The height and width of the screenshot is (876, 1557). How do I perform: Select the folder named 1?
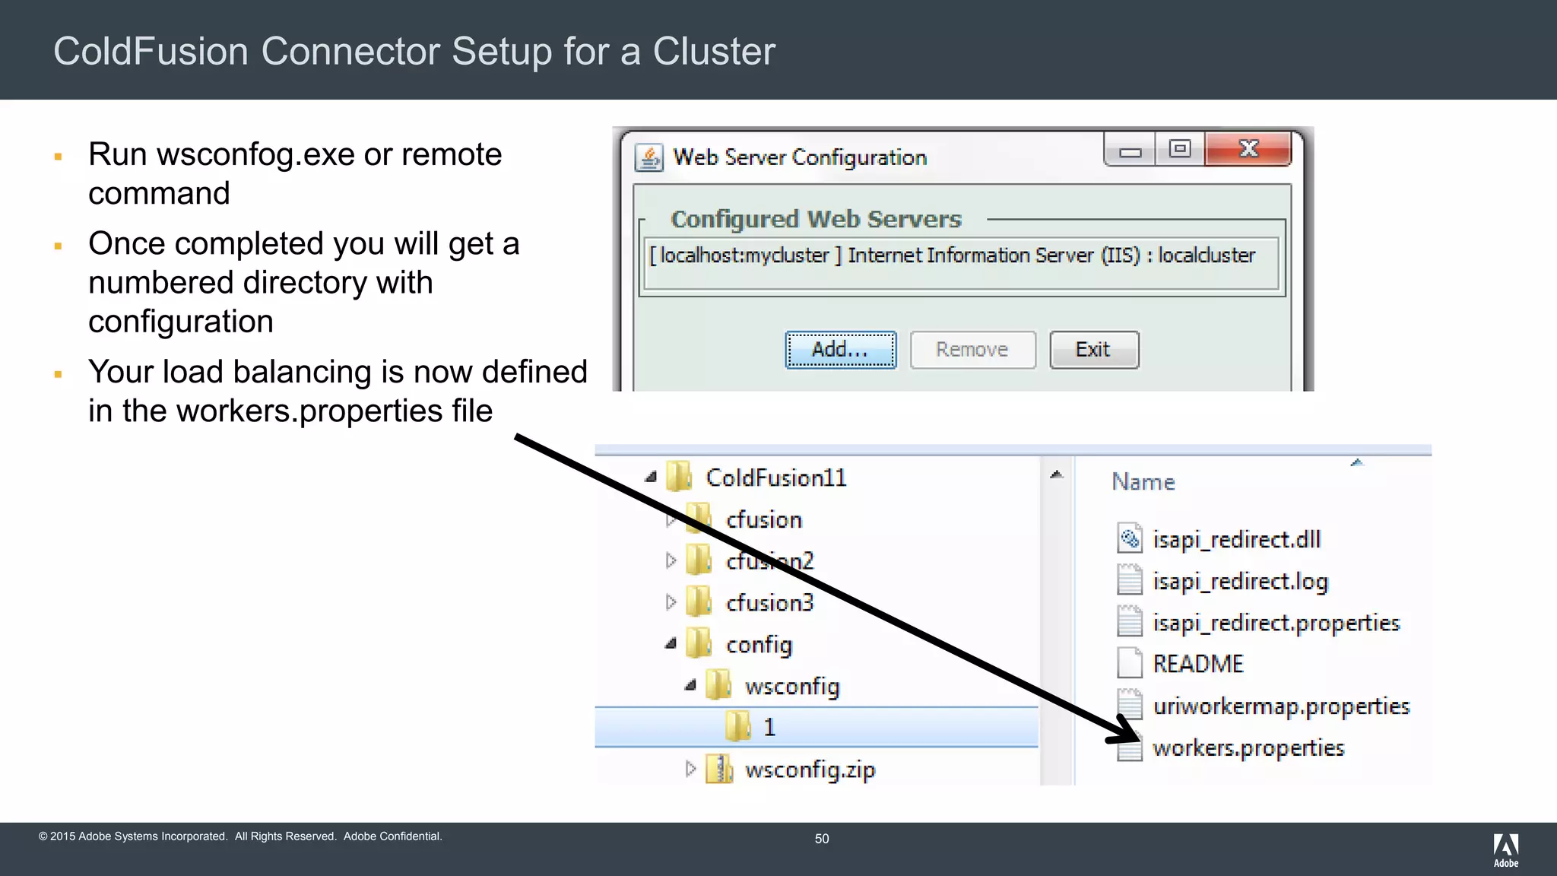[x=816, y=727]
